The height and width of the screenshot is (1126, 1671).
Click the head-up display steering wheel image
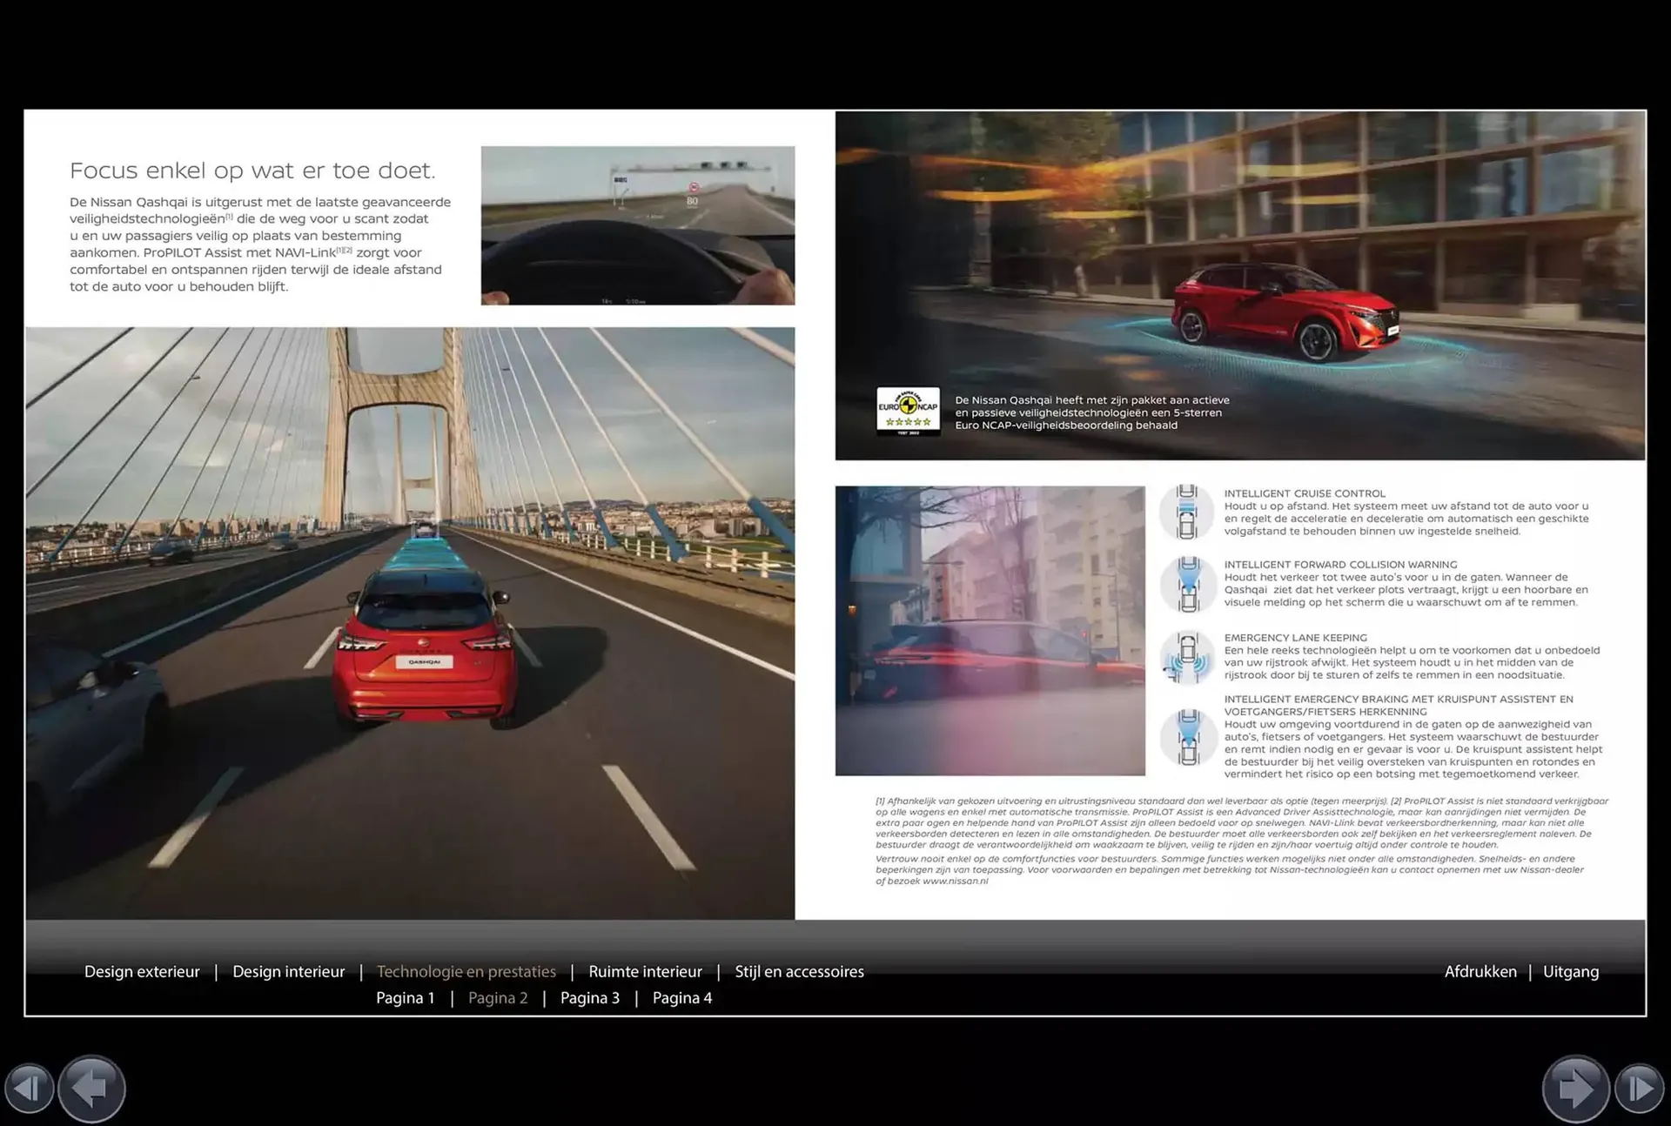[x=637, y=225]
